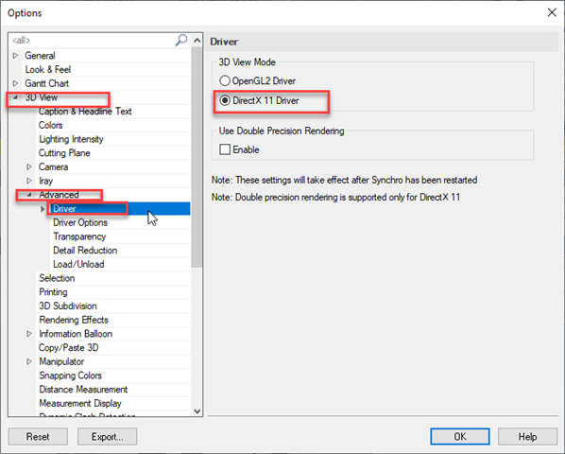Select Transparency in the tree
The width and height of the screenshot is (565, 454).
coord(79,236)
